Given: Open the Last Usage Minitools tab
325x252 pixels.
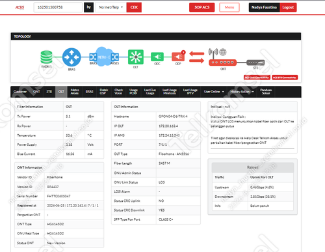Looking at the screenshot, I should (x=170, y=92).
